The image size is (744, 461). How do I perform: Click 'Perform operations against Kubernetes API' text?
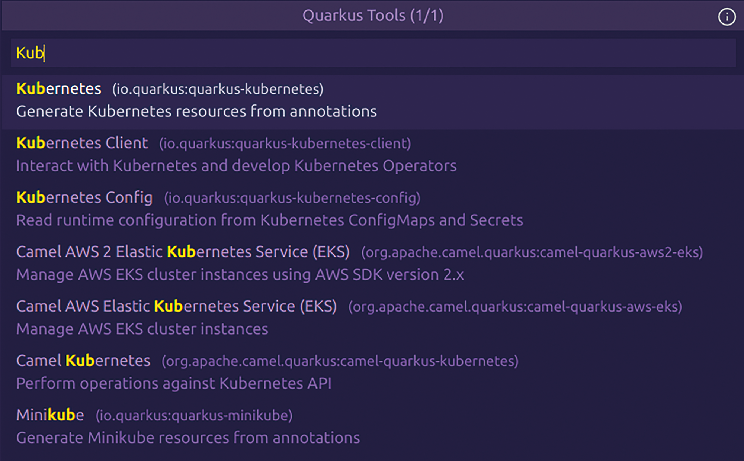coord(174,384)
